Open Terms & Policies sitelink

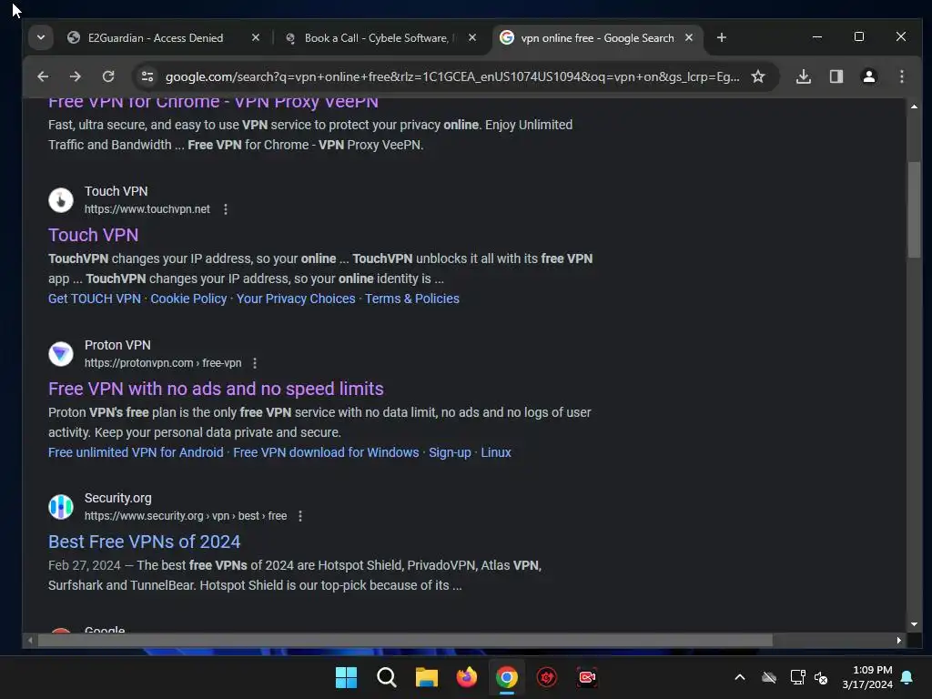[412, 299]
